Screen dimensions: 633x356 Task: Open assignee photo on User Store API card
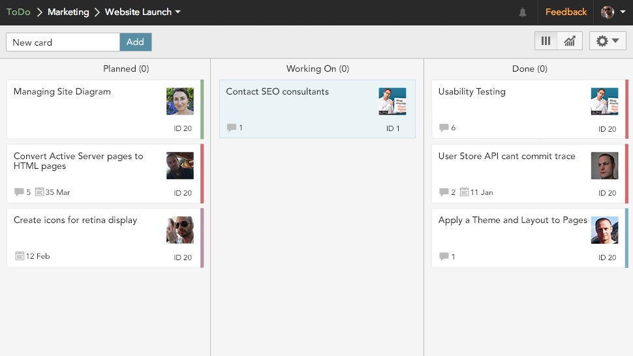pos(604,166)
